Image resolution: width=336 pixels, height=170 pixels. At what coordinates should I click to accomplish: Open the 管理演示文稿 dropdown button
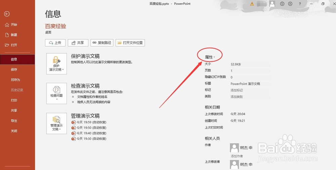click(56, 123)
